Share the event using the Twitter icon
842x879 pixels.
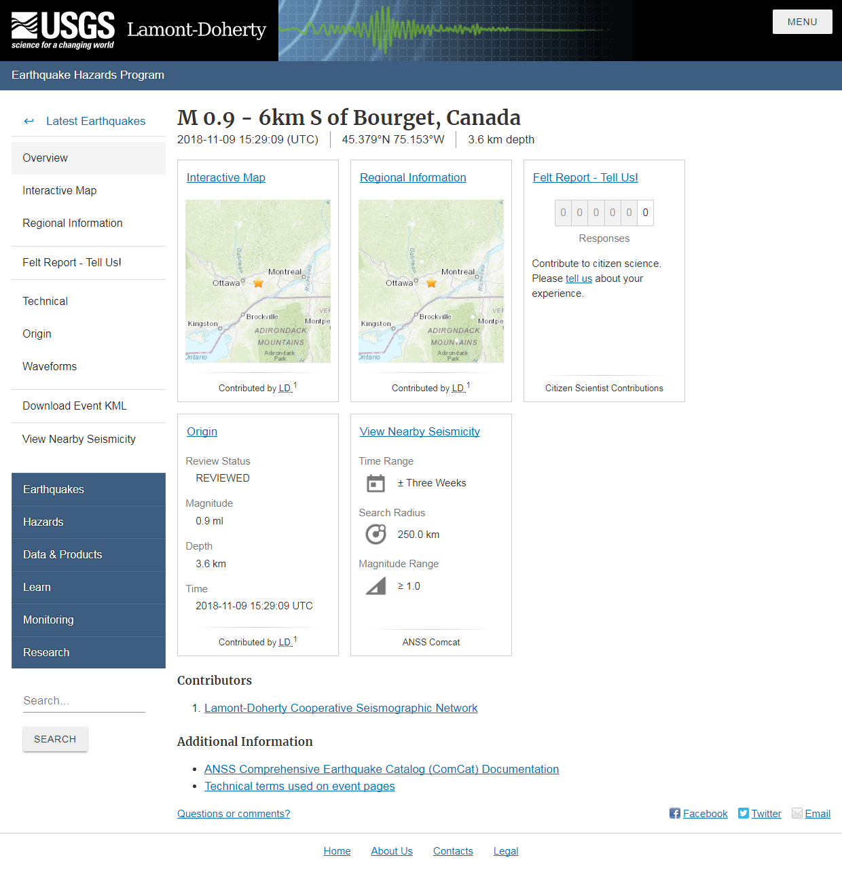(743, 813)
